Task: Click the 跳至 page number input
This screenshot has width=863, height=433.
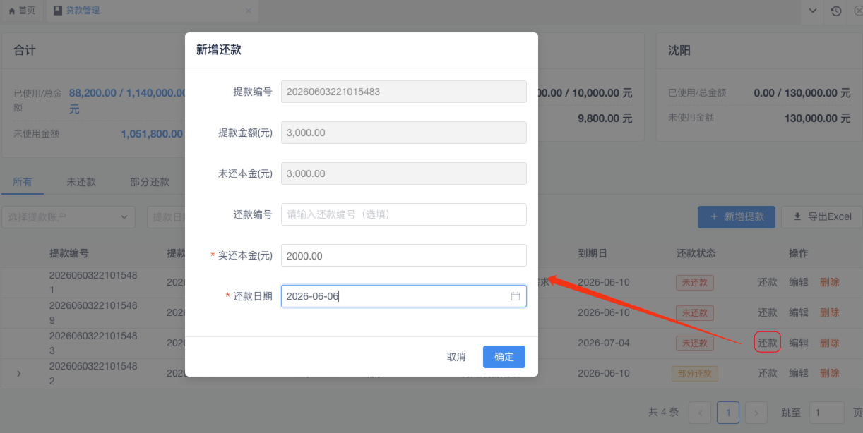Action: [826, 413]
